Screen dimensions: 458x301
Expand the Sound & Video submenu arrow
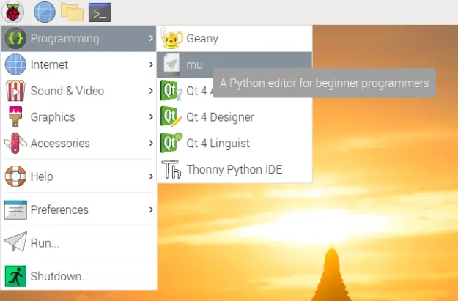(151, 91)
